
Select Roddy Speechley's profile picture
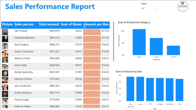click(5, 73)
